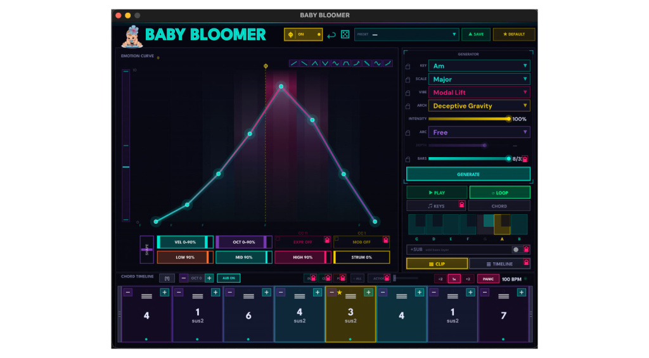649x358 pixels.
Task: Click the DEFAULT button
Action: pyautogui.click(x=513, y=34)
